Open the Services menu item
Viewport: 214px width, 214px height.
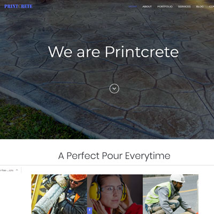[x=184, y=6]
